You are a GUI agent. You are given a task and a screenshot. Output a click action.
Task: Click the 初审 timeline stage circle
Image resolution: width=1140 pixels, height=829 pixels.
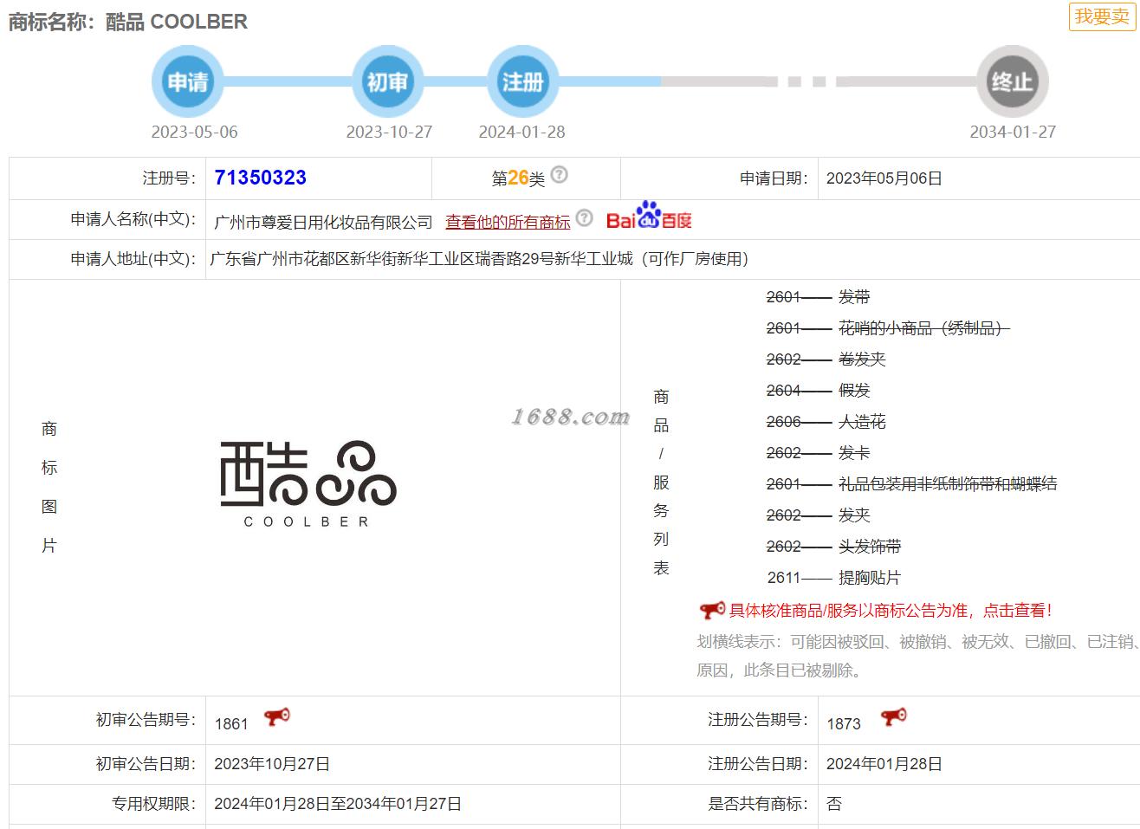(387, 81)
